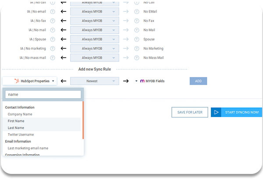Viewport: 263px width, 184px height.
Task: Choose Company Name in the list
Action: coord(20,114)
